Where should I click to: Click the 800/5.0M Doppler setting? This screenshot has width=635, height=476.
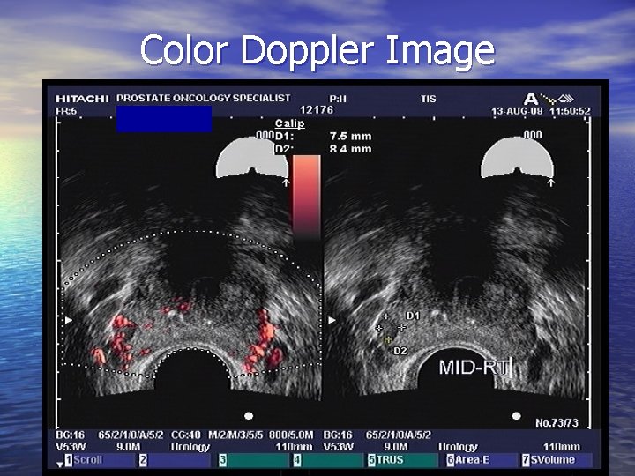[291, 435]
